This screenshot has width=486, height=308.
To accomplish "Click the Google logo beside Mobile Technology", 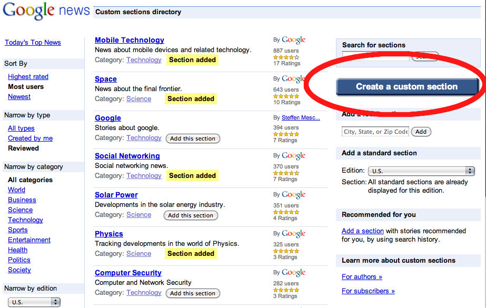I will 293,39.
